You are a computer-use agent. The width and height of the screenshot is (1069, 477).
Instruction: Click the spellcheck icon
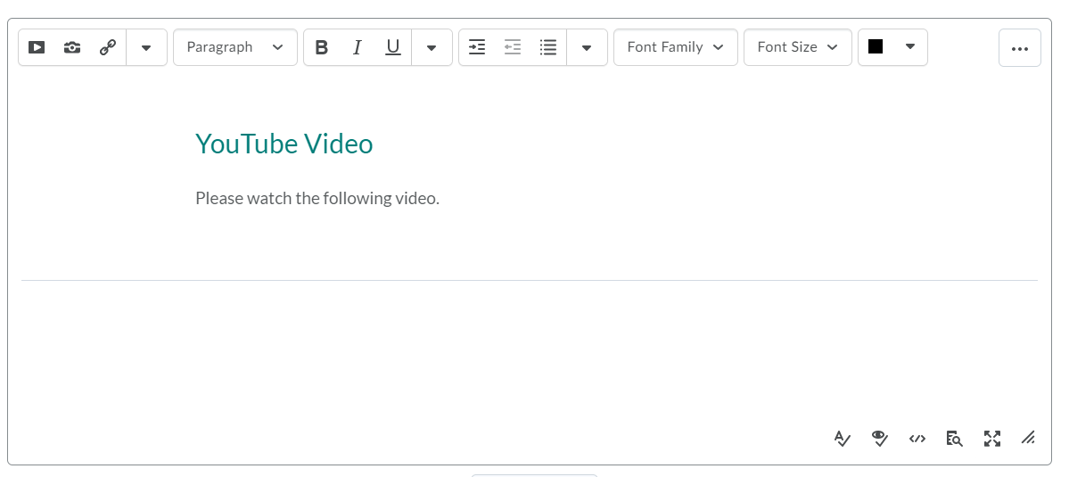[x=843, y=438]
